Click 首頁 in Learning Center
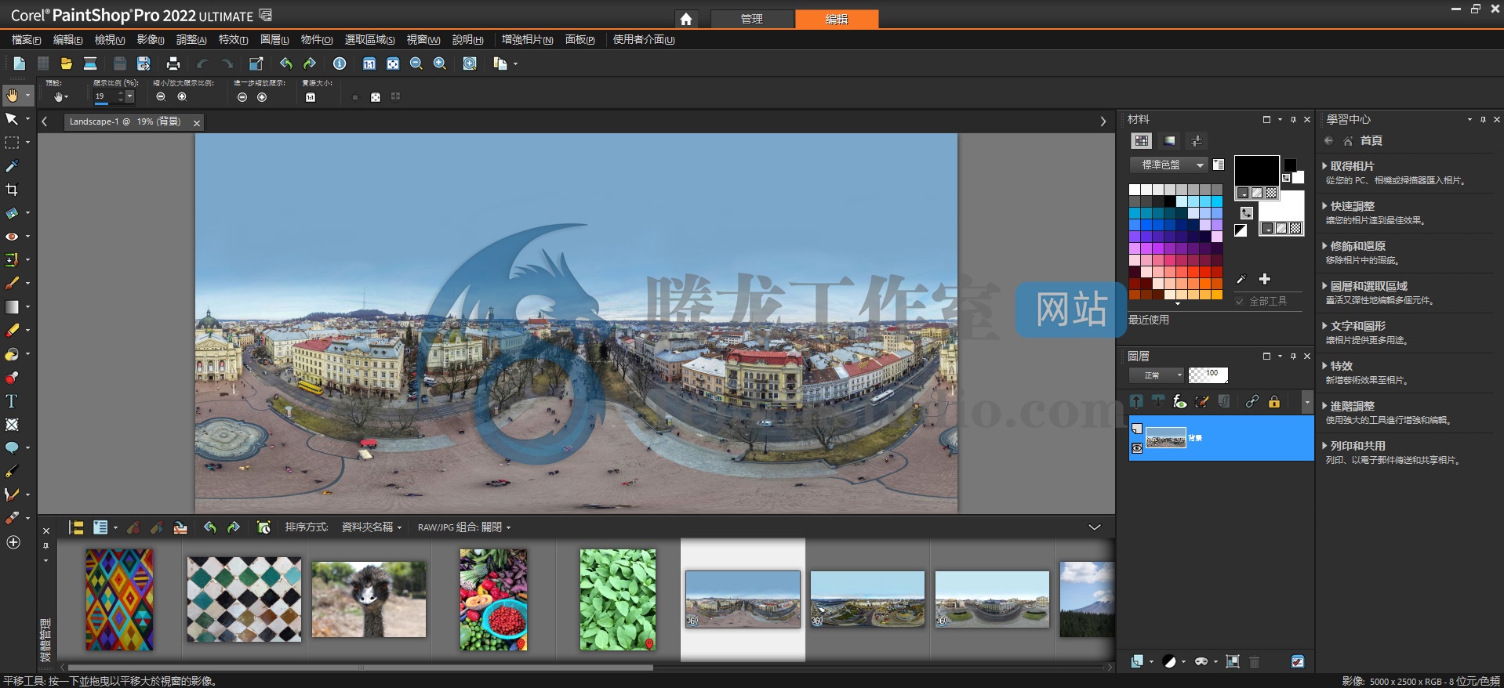The height and width of the screenshot is (688, 1504). (1371, 141)
